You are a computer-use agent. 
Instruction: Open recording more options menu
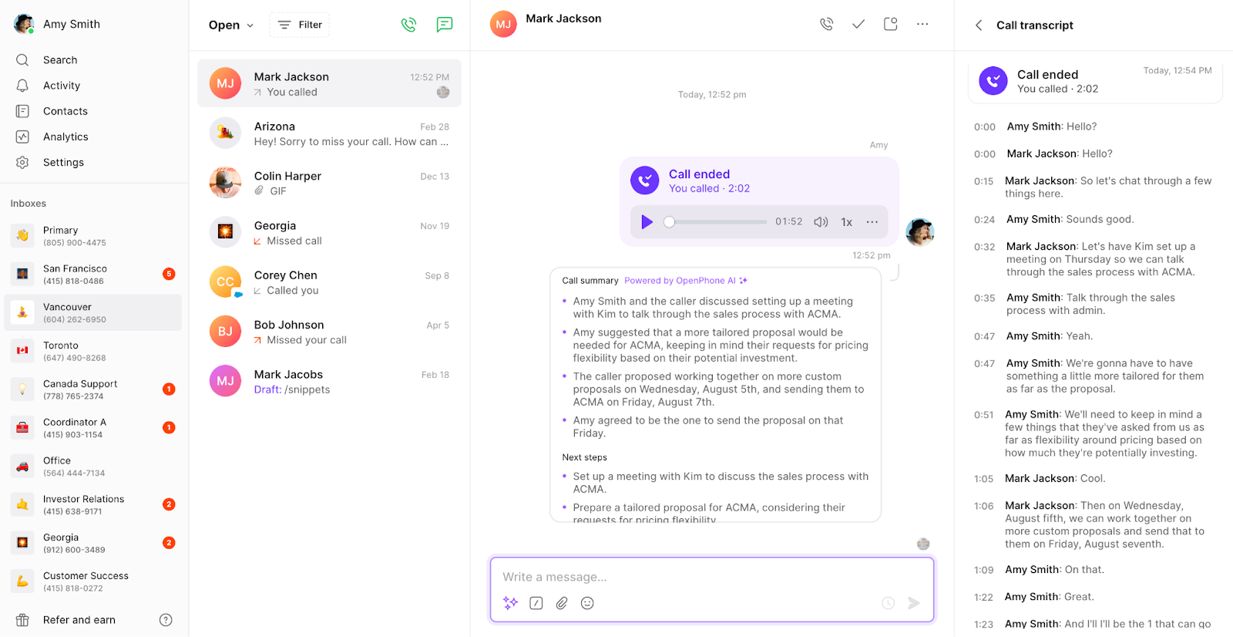tap(872, 222)
